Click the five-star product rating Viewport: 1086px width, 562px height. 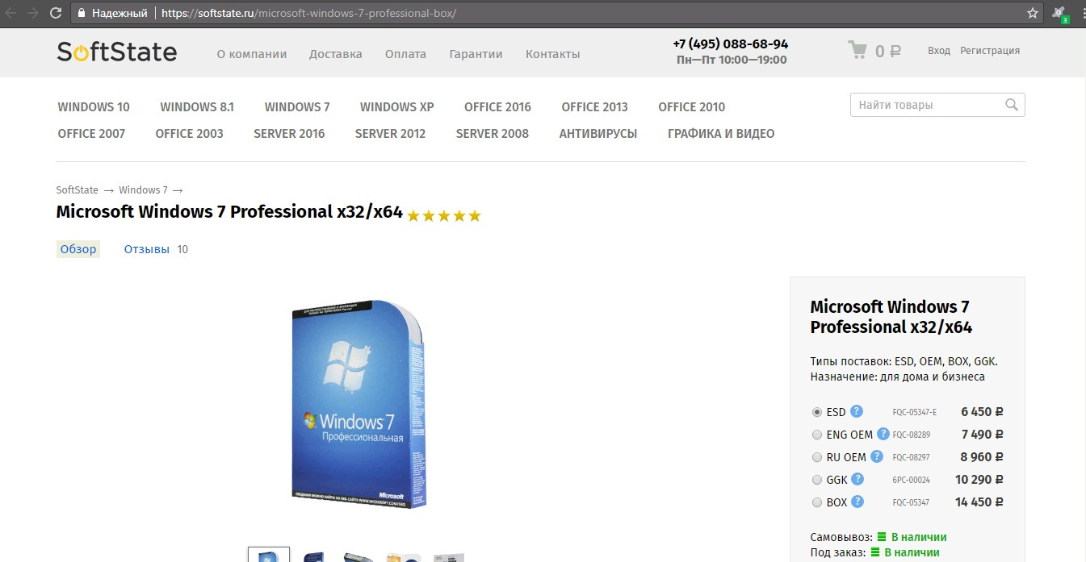444,215
